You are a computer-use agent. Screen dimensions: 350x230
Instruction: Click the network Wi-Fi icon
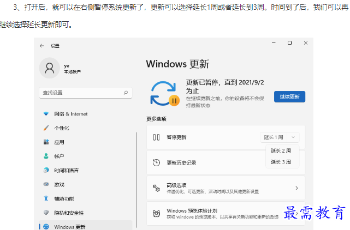46,114
